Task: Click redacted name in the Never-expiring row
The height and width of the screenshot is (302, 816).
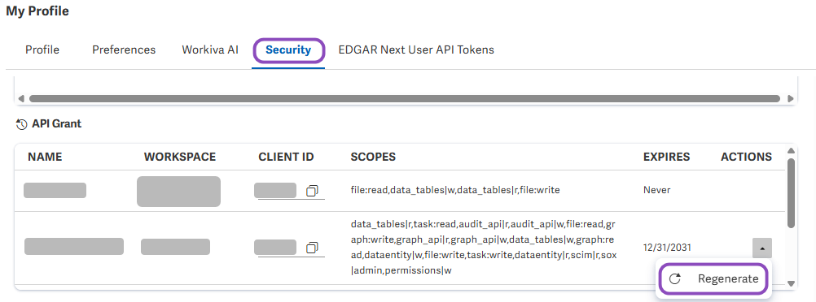Action: (x=55, y=191)
